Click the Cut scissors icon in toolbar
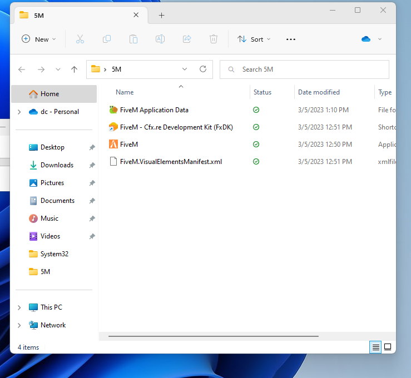This screenshot has height=378, width=411. [80, 39]
